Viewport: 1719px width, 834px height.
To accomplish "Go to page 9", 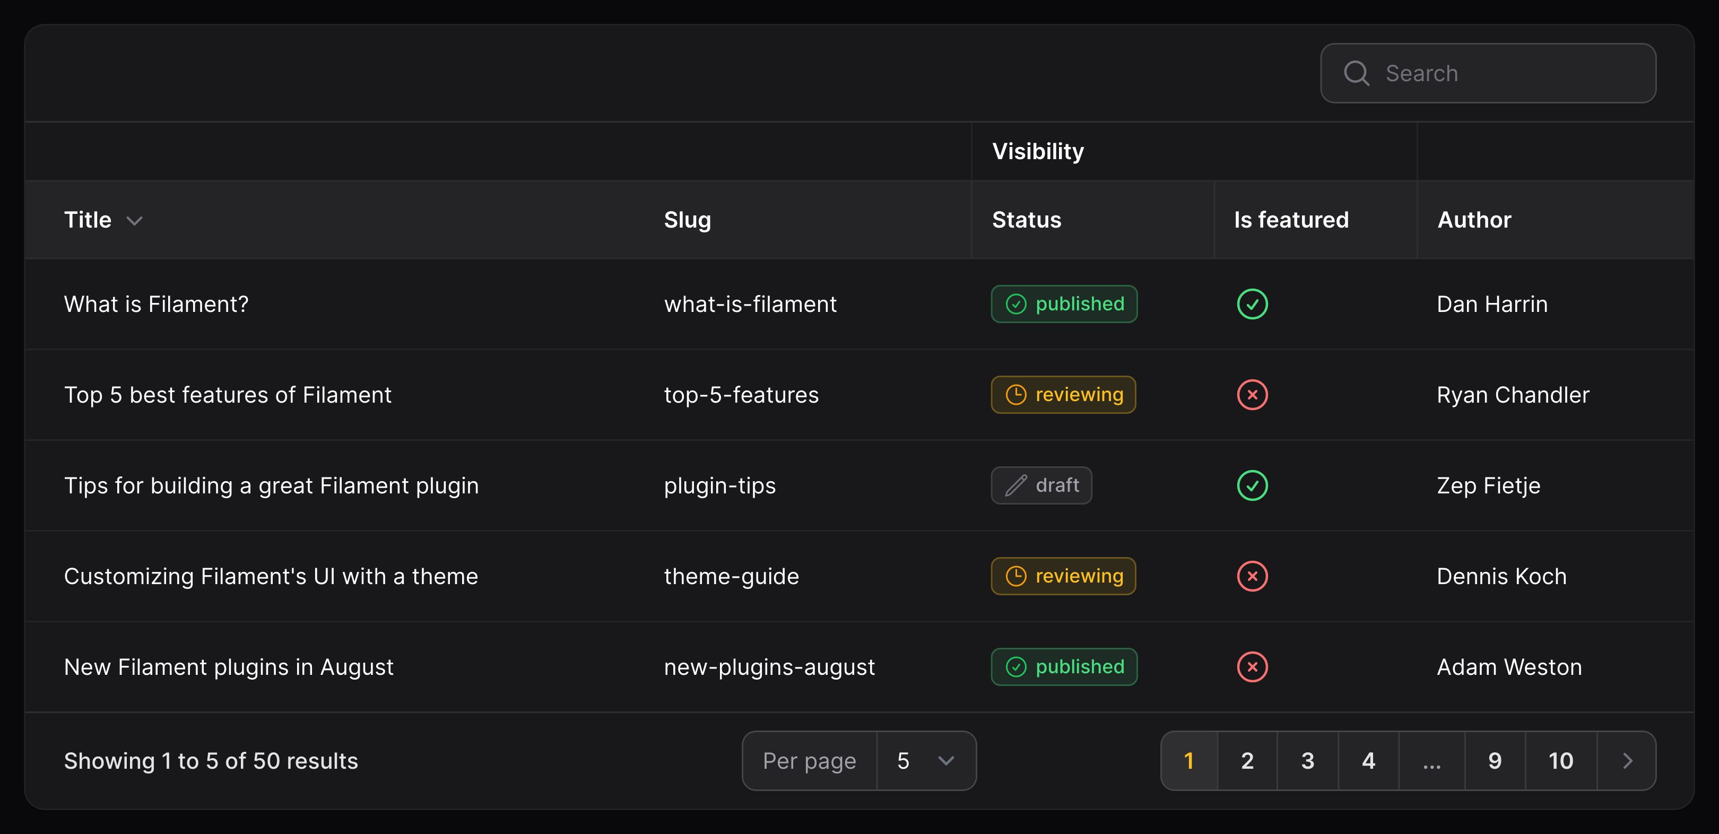I will click(1495, 761).
